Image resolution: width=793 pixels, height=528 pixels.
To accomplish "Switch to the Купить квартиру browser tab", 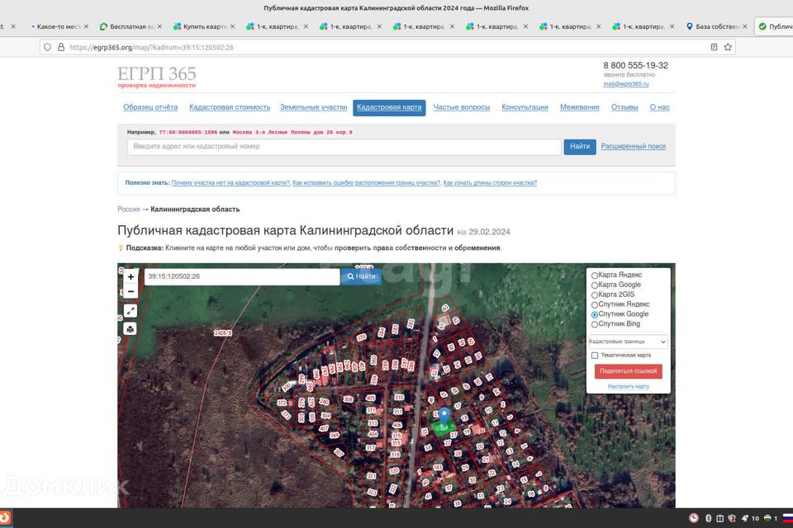I will coord(202,26).
